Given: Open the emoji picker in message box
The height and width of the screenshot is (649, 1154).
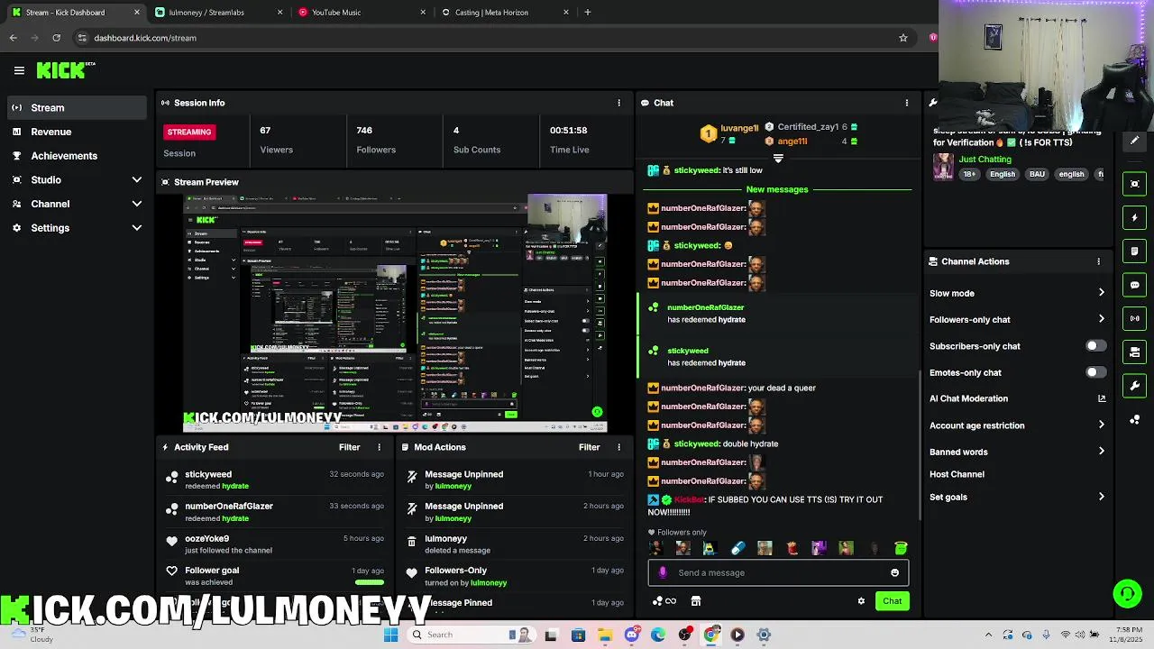Looking at the screenshot, I should coord(894,572).
